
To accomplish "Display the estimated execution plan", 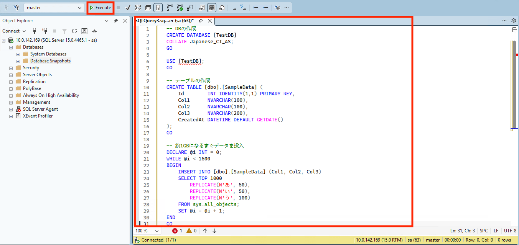I will coord(138,8).
